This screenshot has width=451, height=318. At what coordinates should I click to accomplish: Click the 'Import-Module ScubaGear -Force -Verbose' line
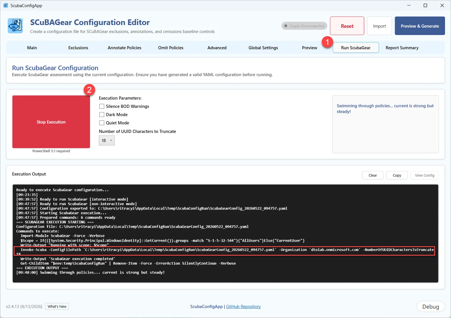pyautogui.click(x=62, y=236)
